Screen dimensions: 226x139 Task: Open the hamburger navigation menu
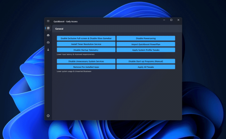click(48, 21)
